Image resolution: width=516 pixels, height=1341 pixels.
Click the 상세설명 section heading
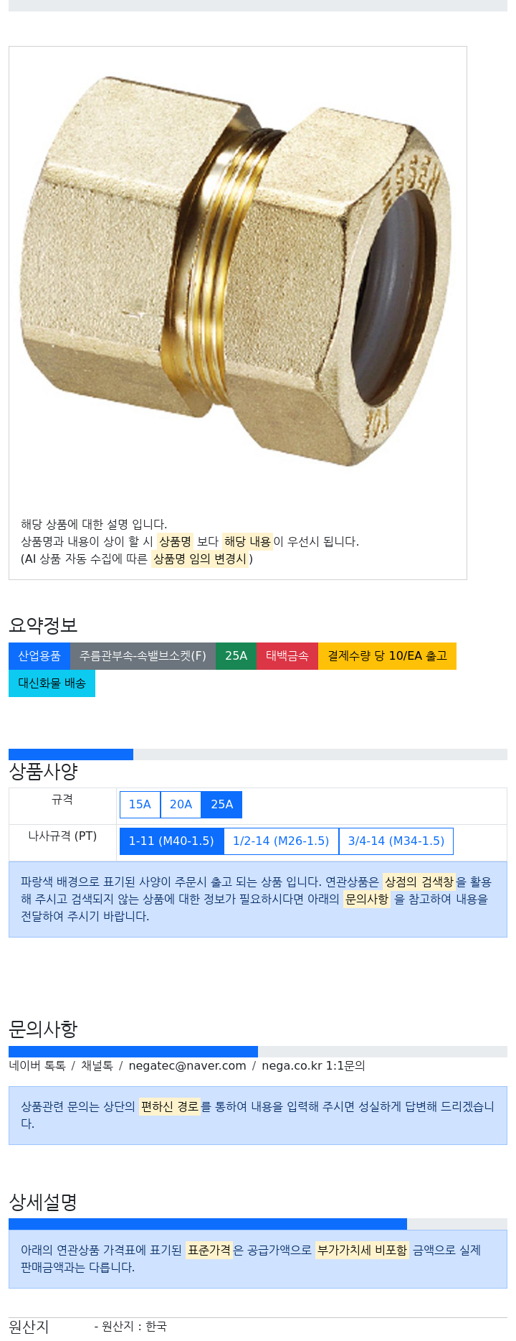click(x=43, y=1202)
